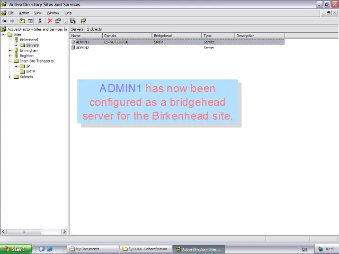Viewport: 339px width, 254px height.
Task: Click the red Delete X icon
Action: pos(50,21)
